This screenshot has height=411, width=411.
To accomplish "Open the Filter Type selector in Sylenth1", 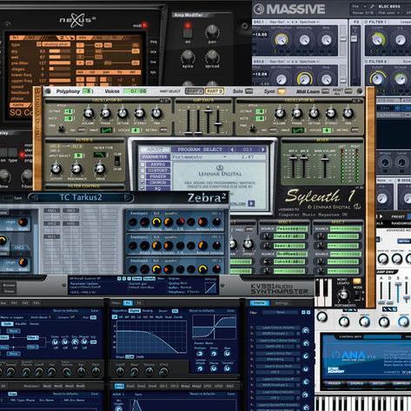I will click(x=99, y=155).
